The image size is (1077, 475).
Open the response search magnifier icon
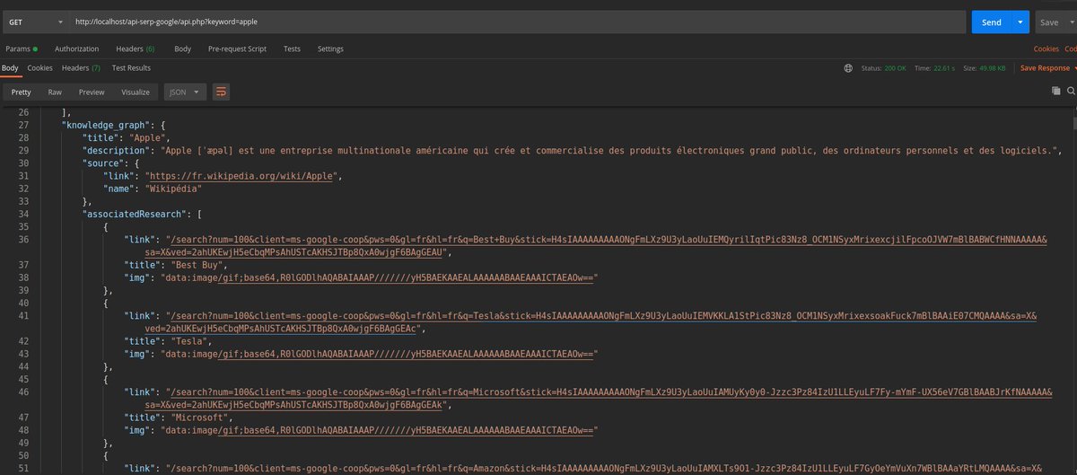pos(1072,92)
